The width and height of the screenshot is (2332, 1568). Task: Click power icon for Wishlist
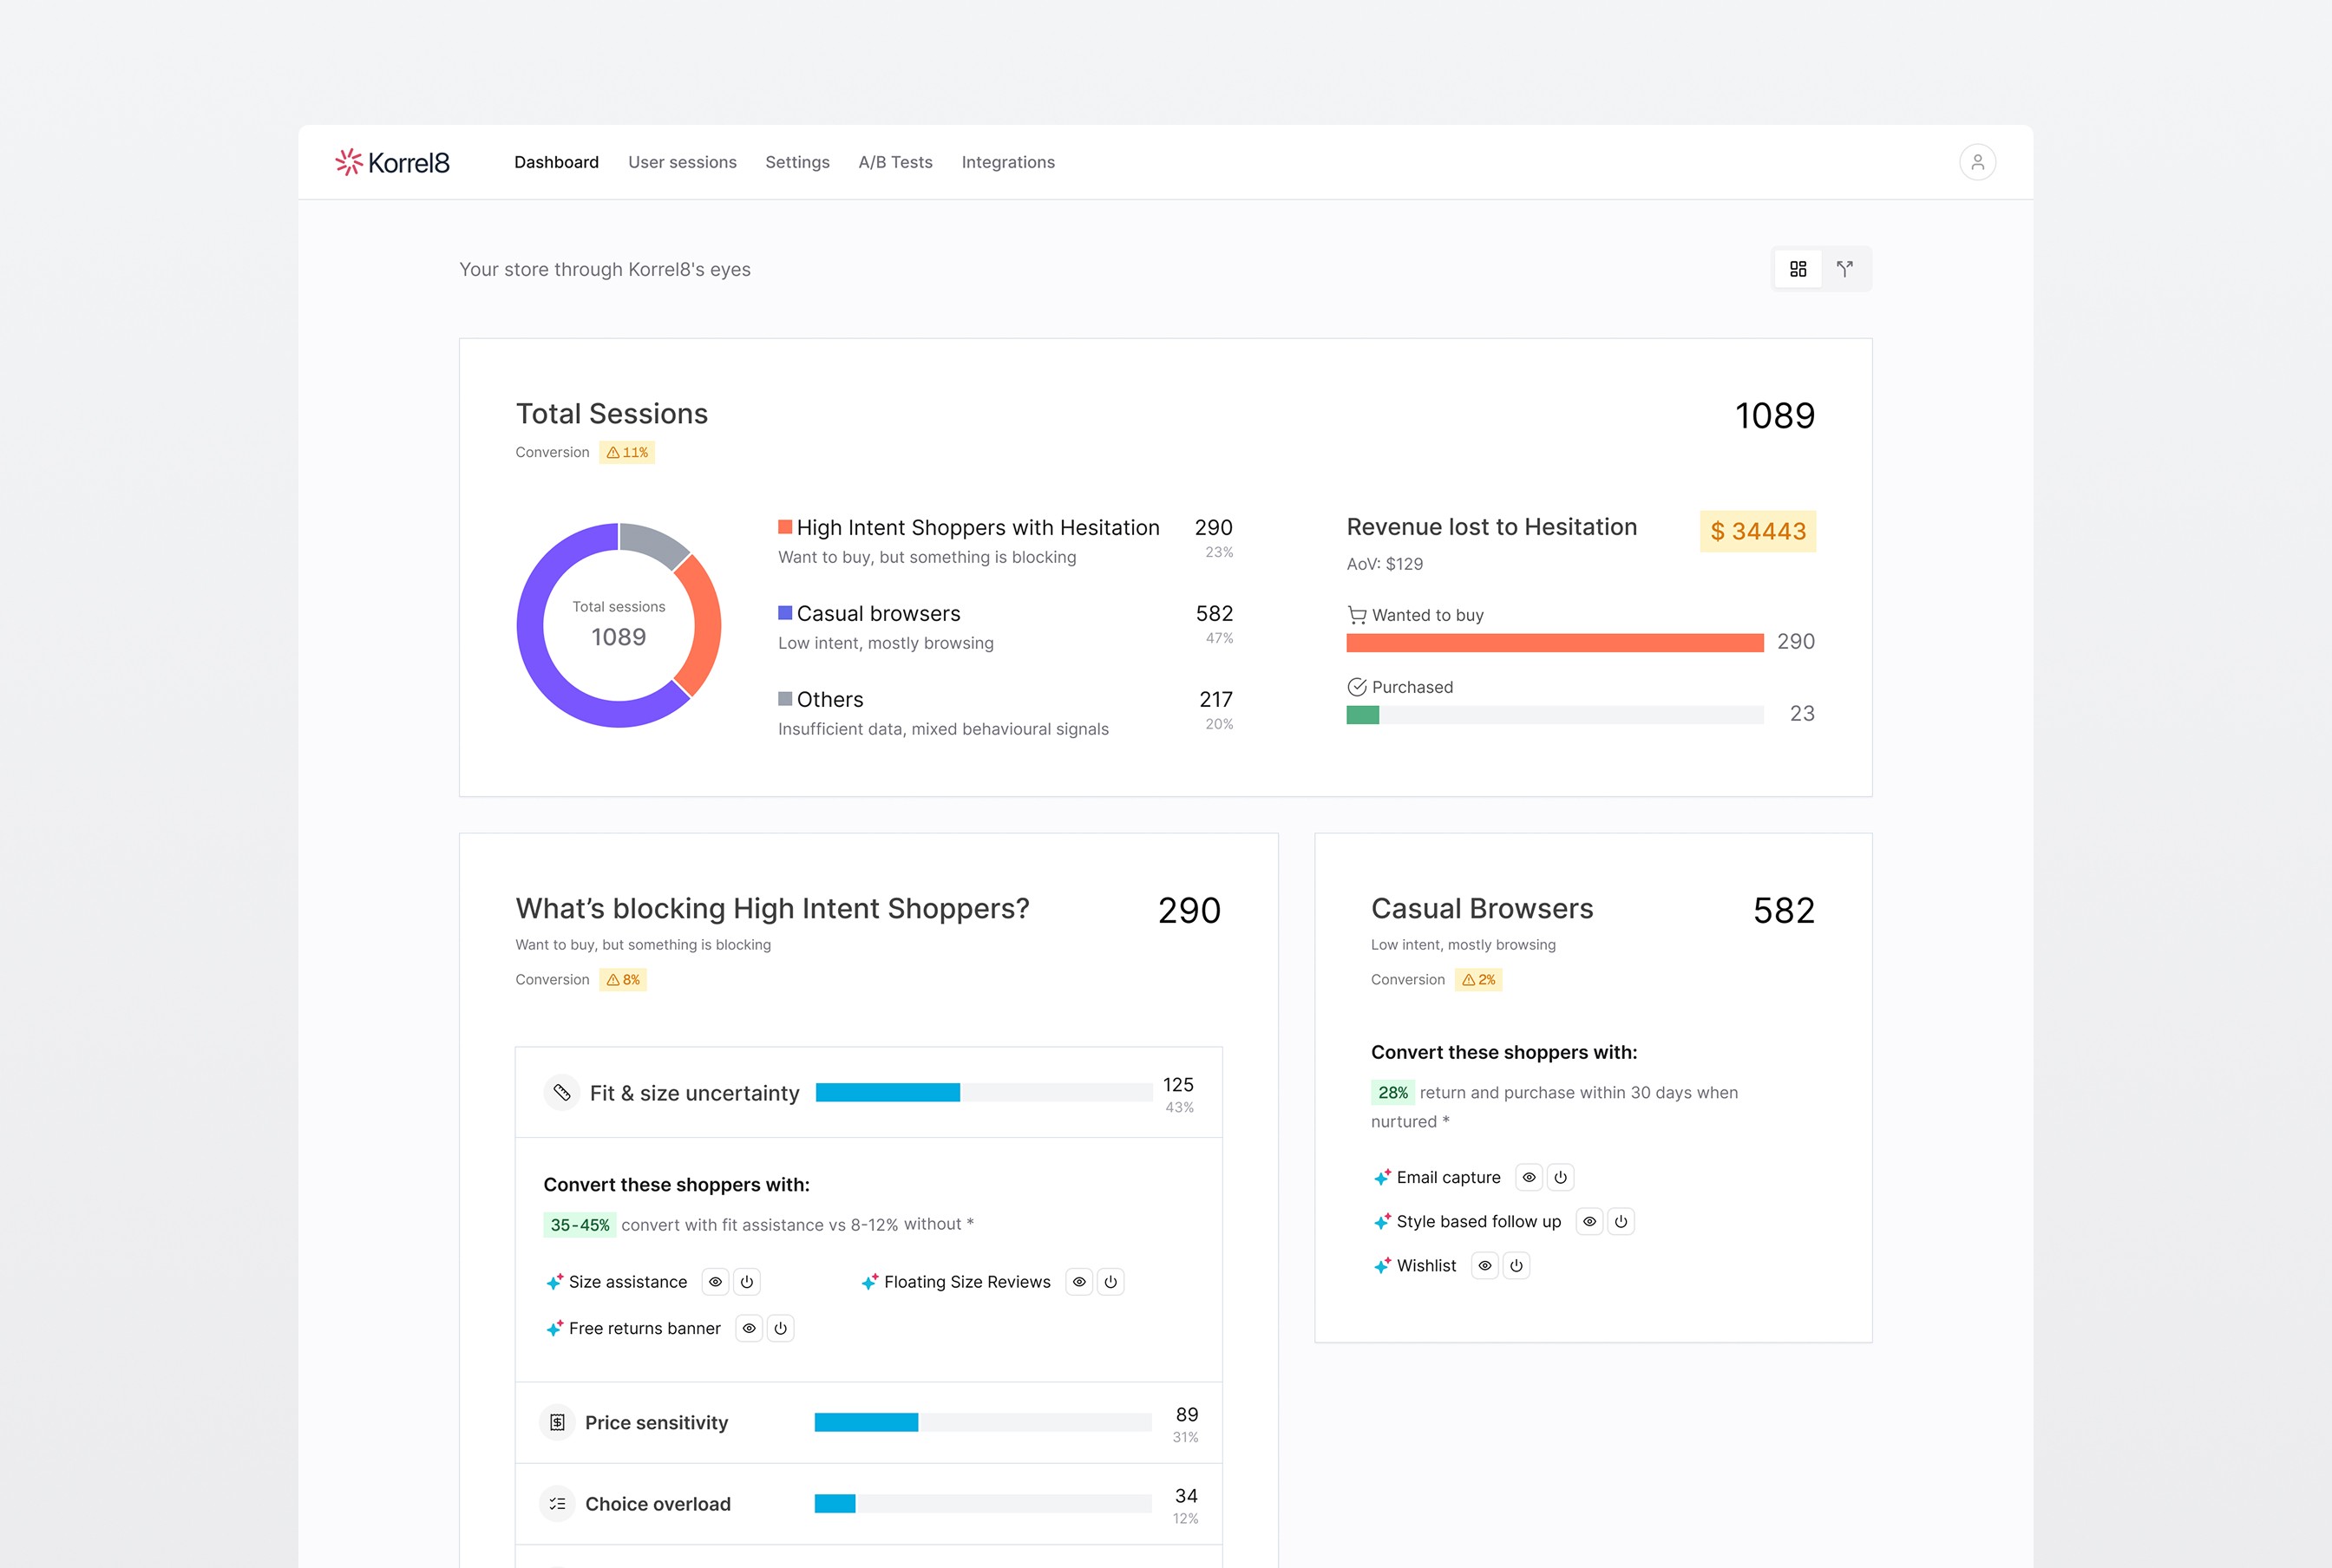point(1516,1266)
